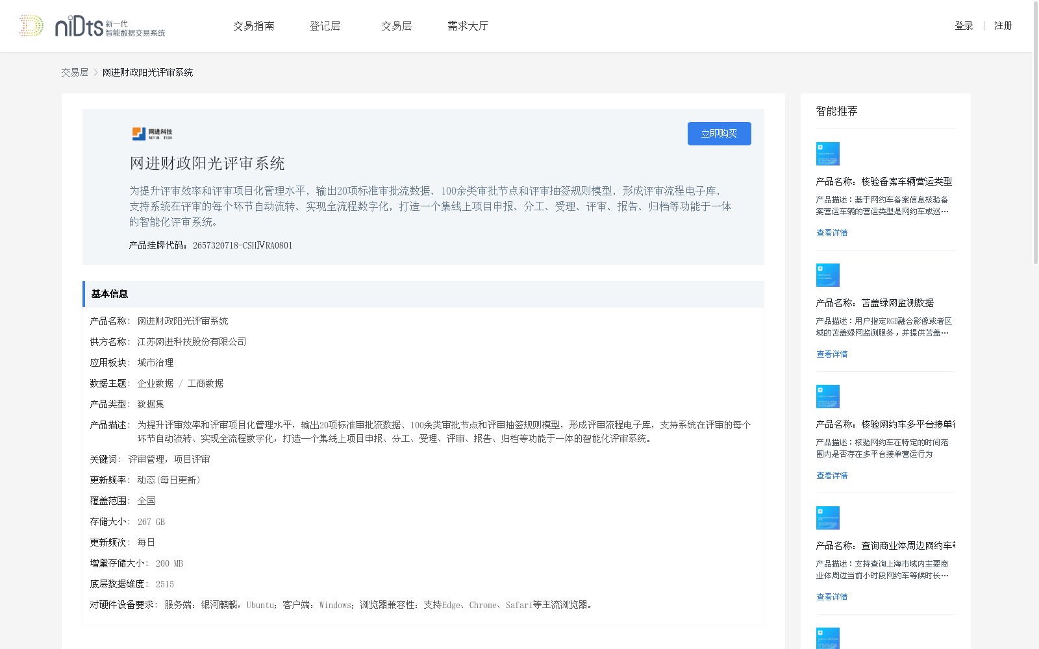The width and height of the screenshot is (1039, 649).
Task: Click the 2515 data dimension value
Action: pyautogui.click(x=164, y=584)
